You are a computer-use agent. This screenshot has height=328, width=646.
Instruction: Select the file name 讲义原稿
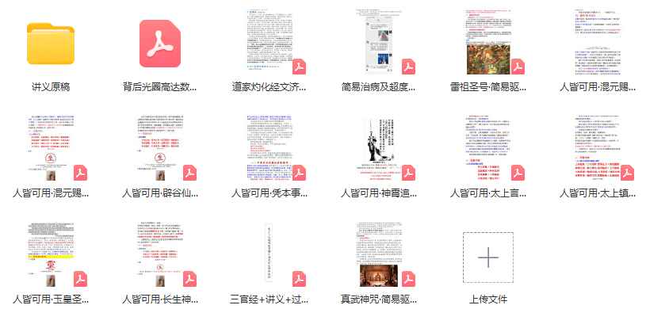click(x=51, y=87)
